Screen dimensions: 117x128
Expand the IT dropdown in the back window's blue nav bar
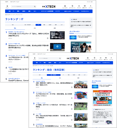click(14, 11)
